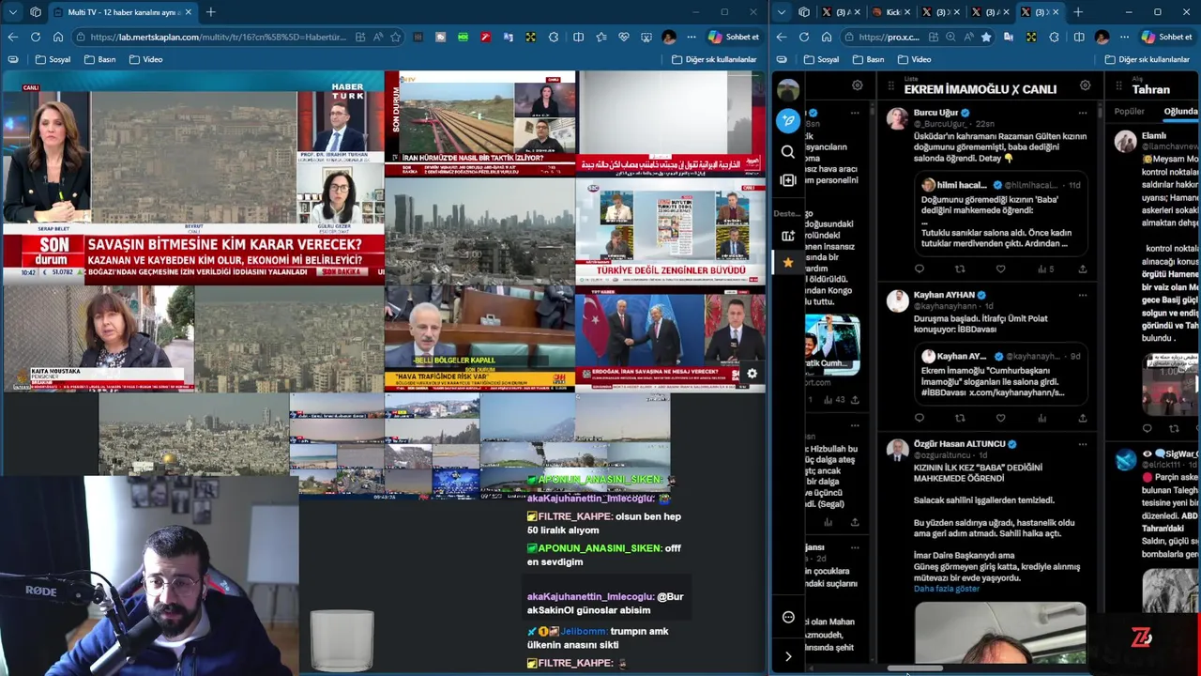Open extensions puzzle icon in X Pro browser
Viewport: 1201px width, 676px height.
[1054, 37]
